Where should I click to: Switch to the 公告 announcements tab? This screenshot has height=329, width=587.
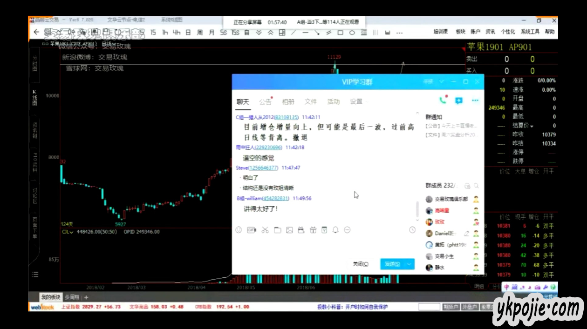pyautogui.click(x=266, y=101)
